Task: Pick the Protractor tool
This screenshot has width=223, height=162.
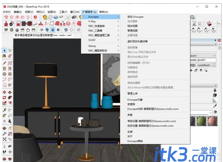Action: click(x=5, y=116)
